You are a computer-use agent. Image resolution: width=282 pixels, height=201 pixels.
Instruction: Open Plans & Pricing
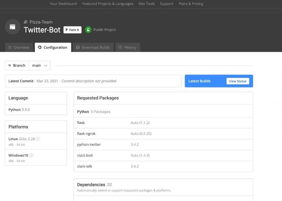point(191,4)
